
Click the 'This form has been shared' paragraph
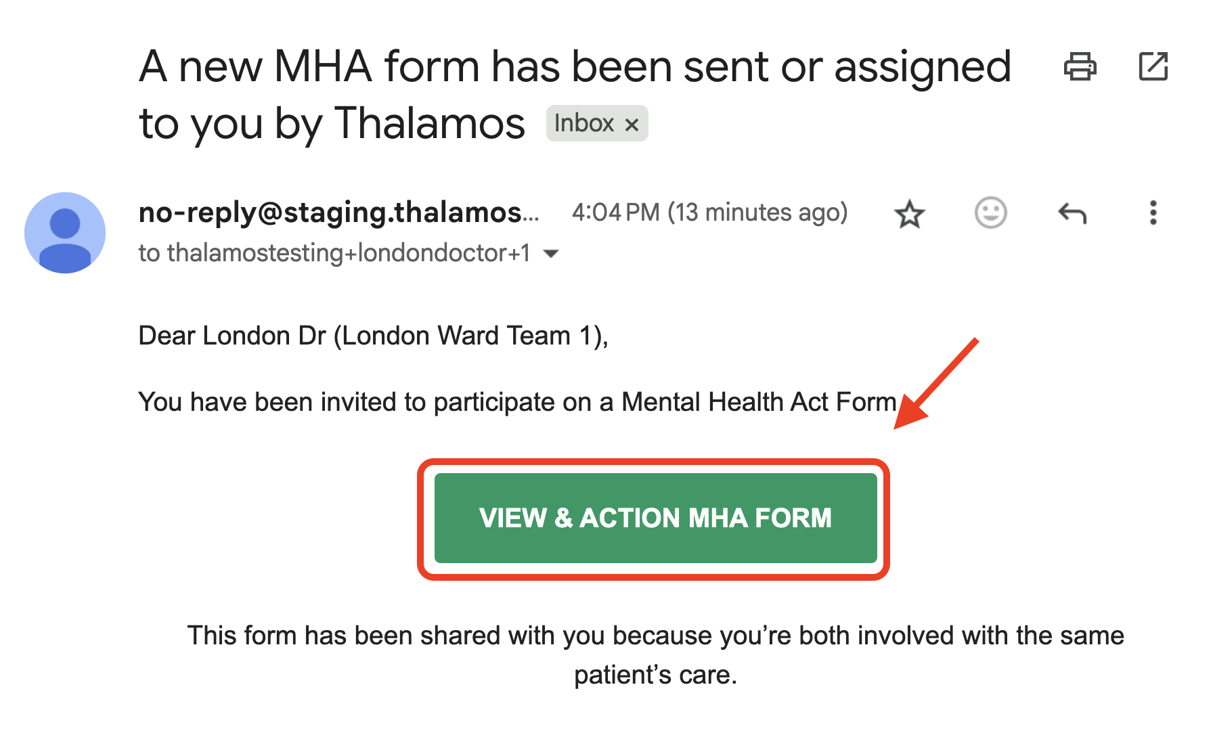coord(655,655)
